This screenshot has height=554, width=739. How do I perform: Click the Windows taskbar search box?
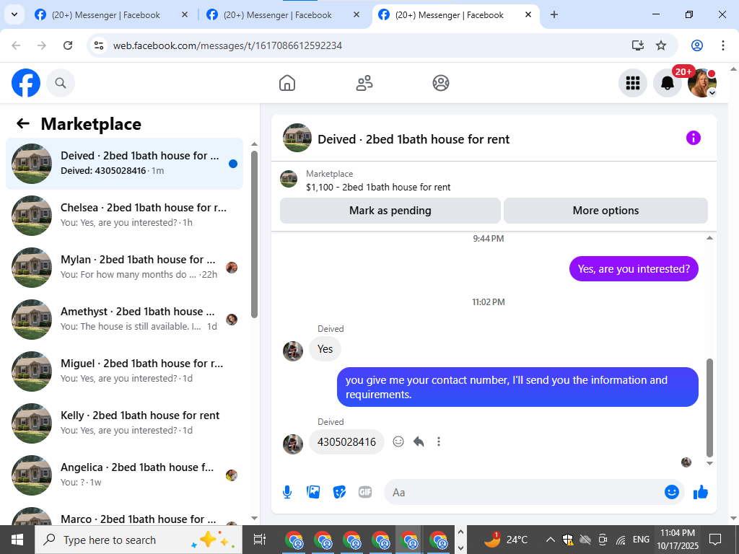139,540
